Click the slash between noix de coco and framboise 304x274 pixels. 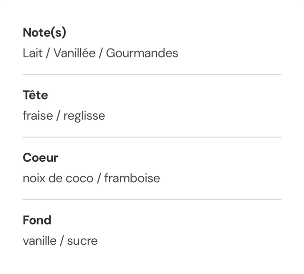(x=99, y=178)
